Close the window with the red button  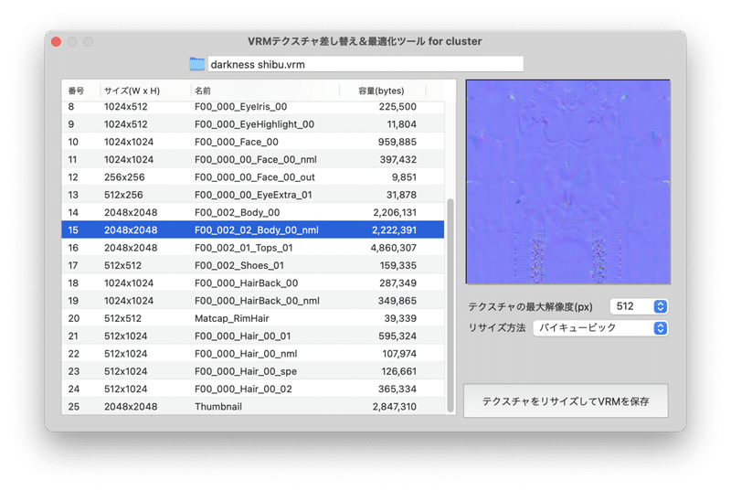[x=56, y=42]
